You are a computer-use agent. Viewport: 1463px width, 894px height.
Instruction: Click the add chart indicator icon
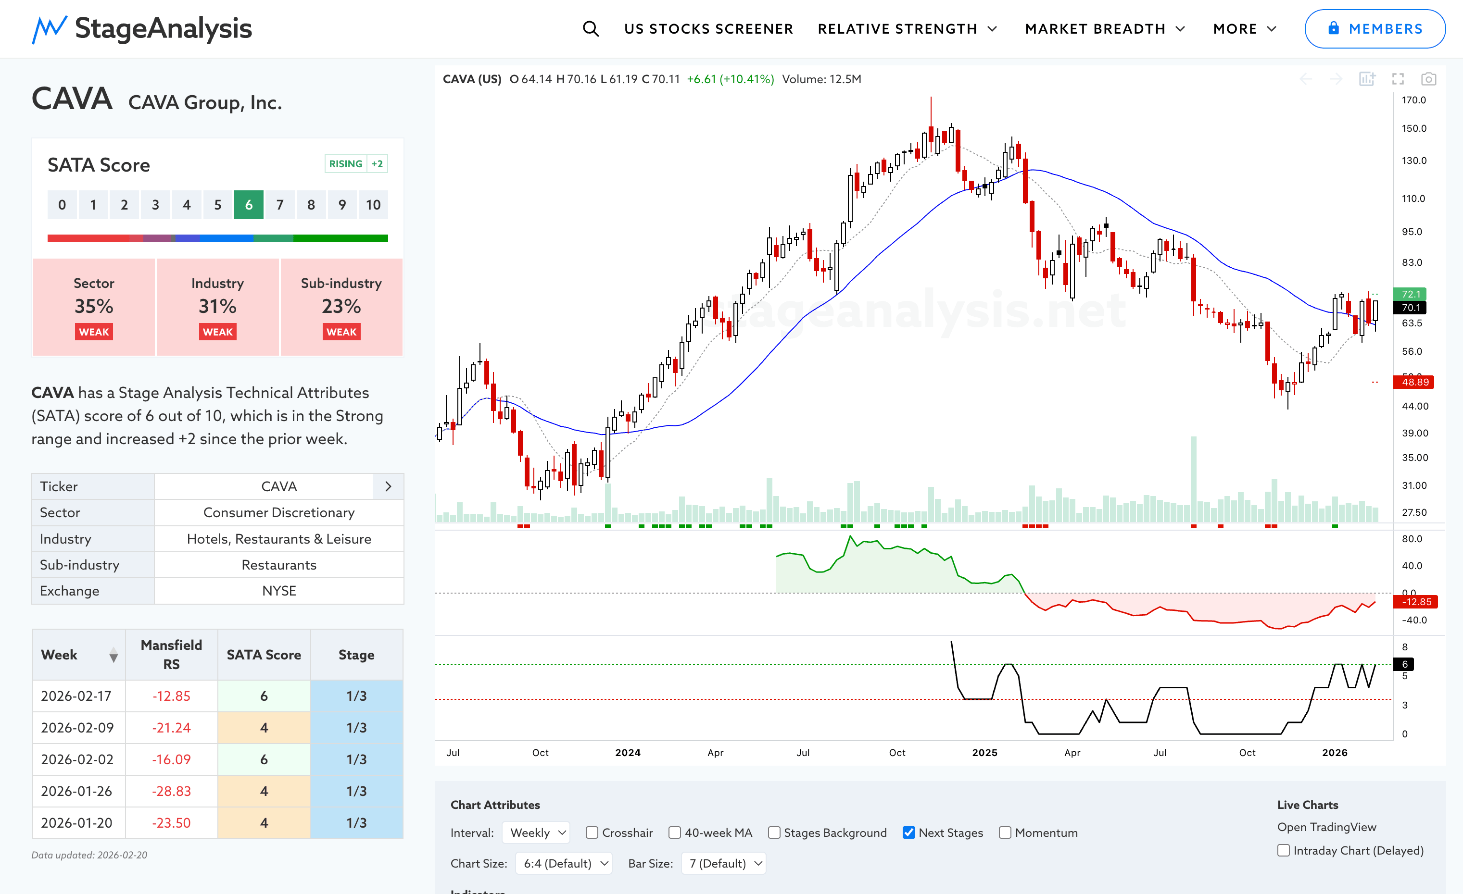1367,79
